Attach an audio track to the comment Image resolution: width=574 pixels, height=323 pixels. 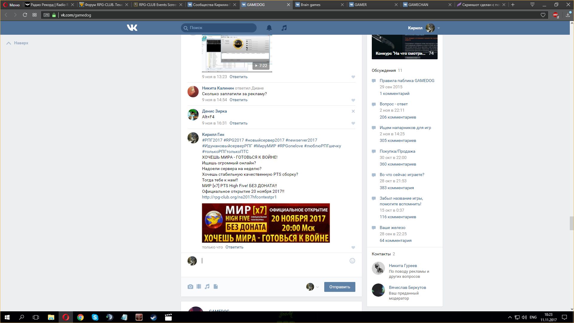(207, 286)
